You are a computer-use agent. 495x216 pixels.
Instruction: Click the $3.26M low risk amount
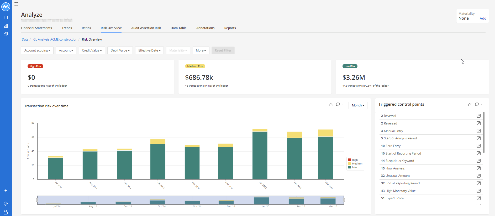[354, 77]
